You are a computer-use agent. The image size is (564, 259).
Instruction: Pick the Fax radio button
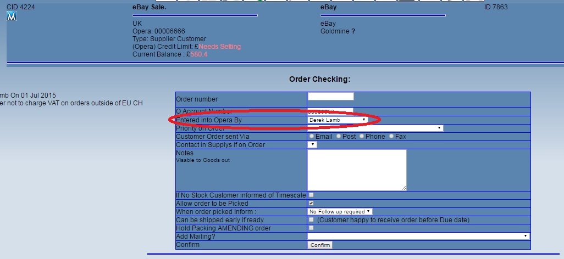tap(391, 136)
